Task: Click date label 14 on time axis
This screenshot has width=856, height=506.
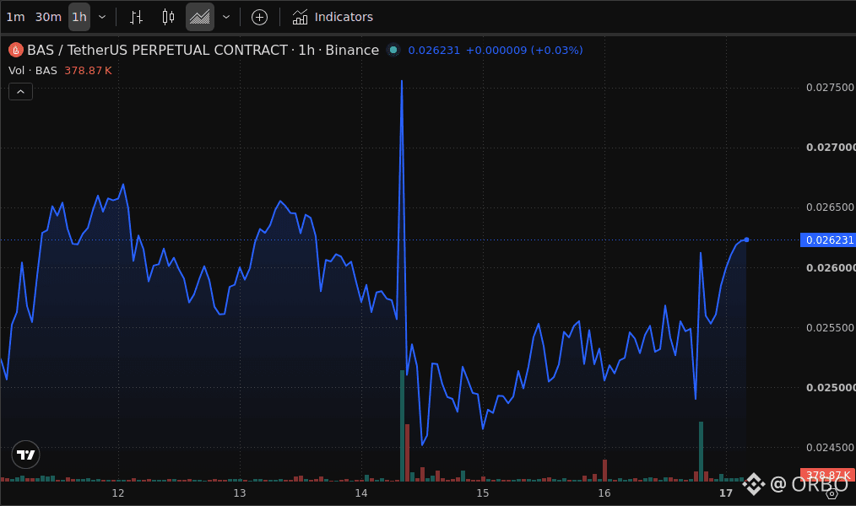Action: [x=361, y=493]
